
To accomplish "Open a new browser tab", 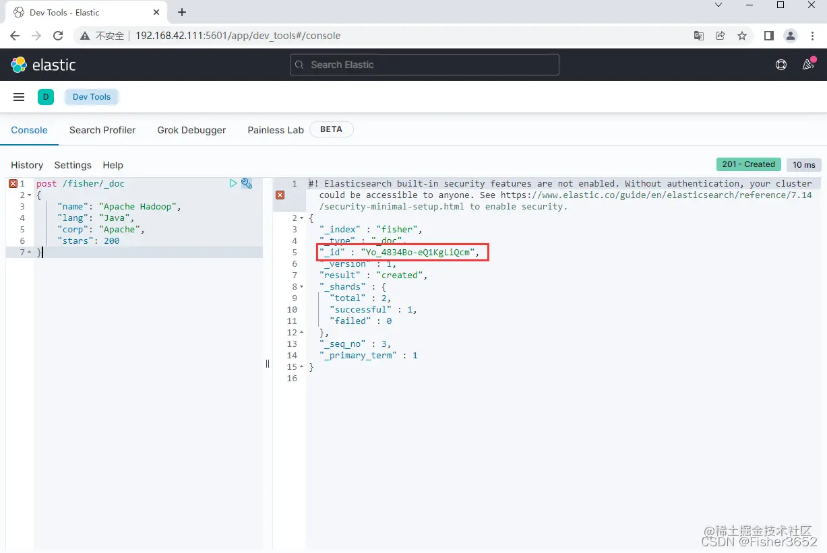I will coord(182,12).
